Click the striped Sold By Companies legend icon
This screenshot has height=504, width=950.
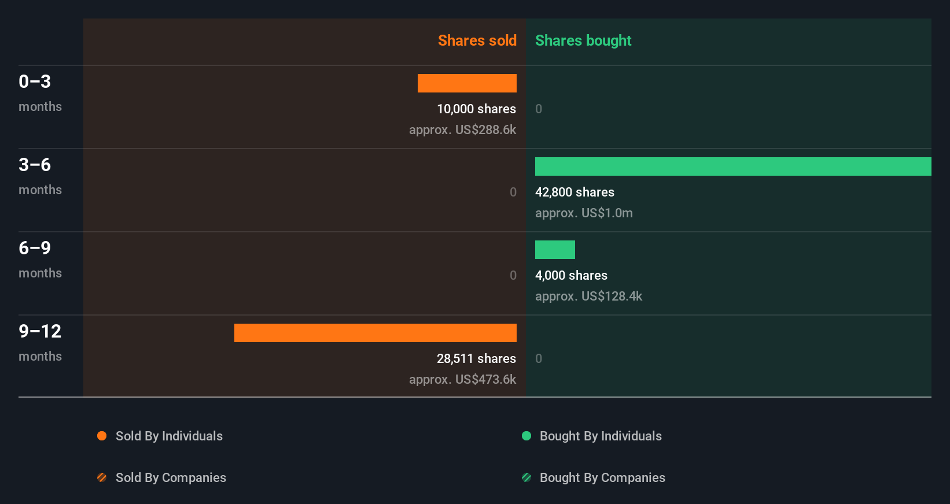[x=102, y=477]
